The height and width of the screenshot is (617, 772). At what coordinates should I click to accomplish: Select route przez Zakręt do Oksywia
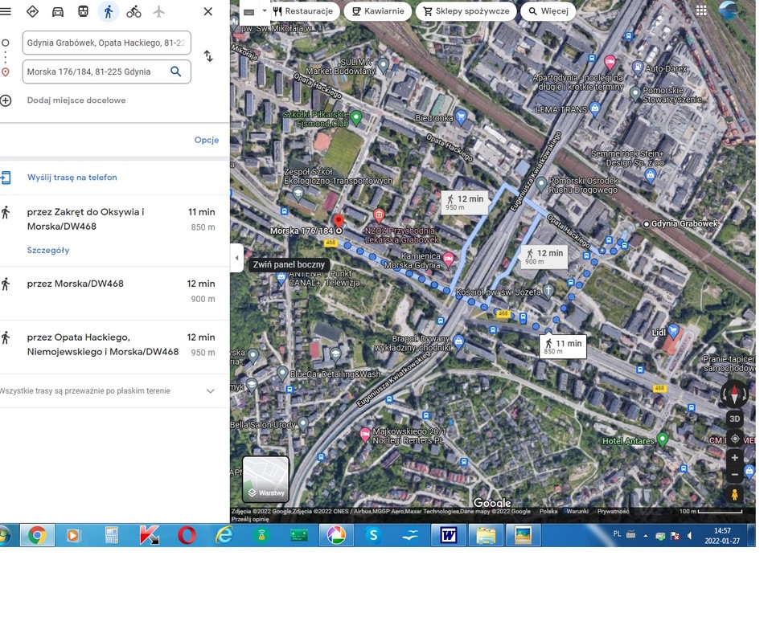click(114, 219)
